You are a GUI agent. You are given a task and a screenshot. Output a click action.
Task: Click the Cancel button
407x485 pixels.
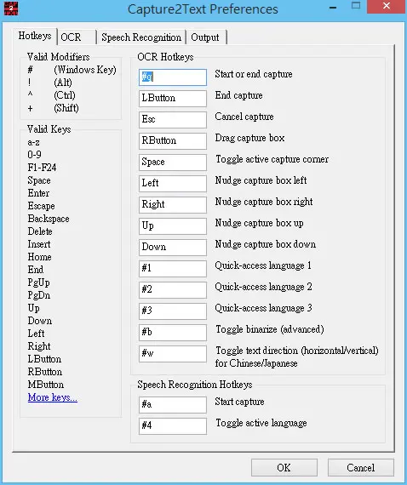click(x=360, y=467)
